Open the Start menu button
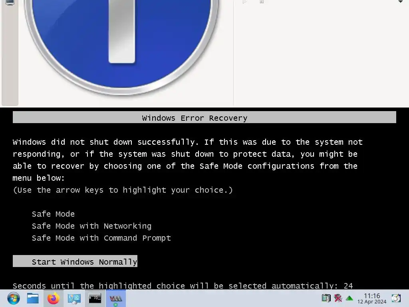 tap(13, 298)
